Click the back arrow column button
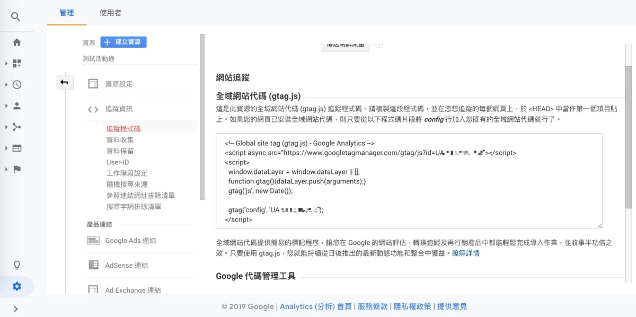 [x=65, y=82]
